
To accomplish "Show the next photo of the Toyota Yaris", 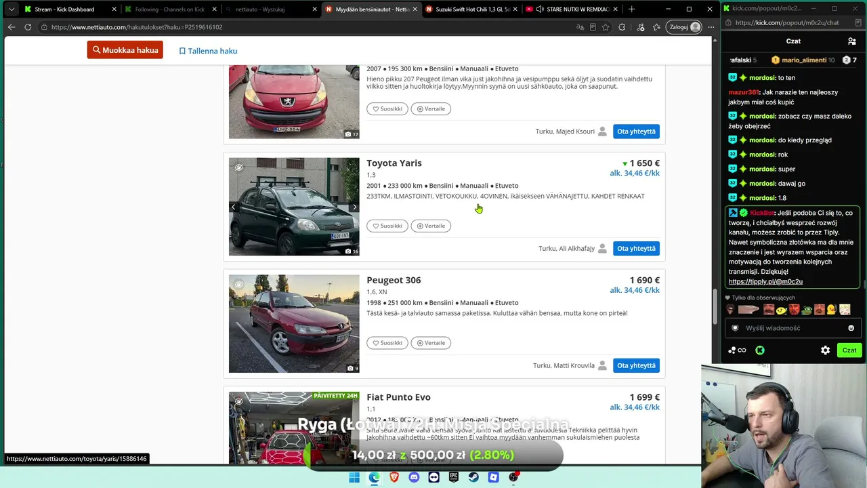I will 354,207.
